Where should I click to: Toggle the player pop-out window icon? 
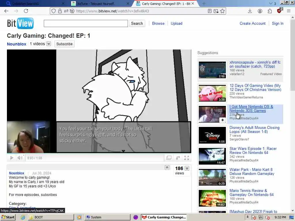169,158
